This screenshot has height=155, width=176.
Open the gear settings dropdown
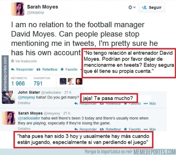(x=132, y=7)
